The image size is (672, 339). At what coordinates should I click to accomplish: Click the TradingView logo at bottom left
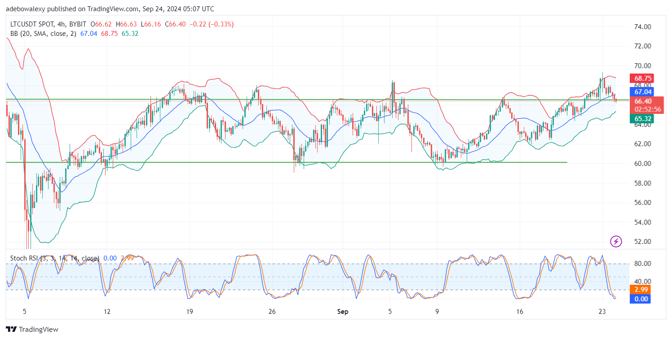tap(32, 329)
